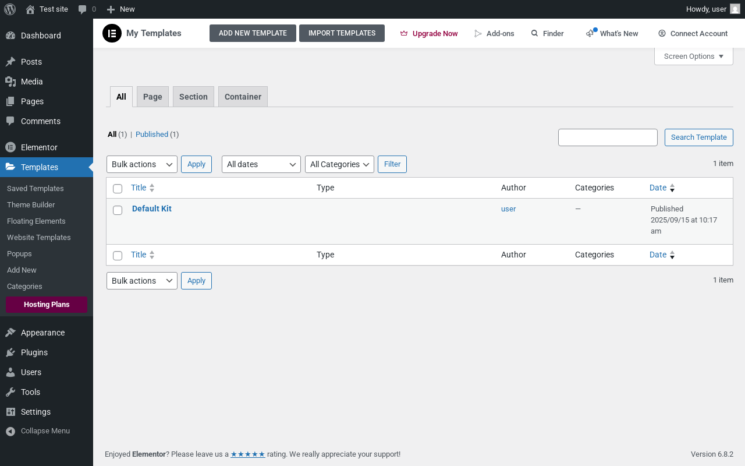
Task: Click the Pages icon in sidebar
Action: tap(10, 101)
